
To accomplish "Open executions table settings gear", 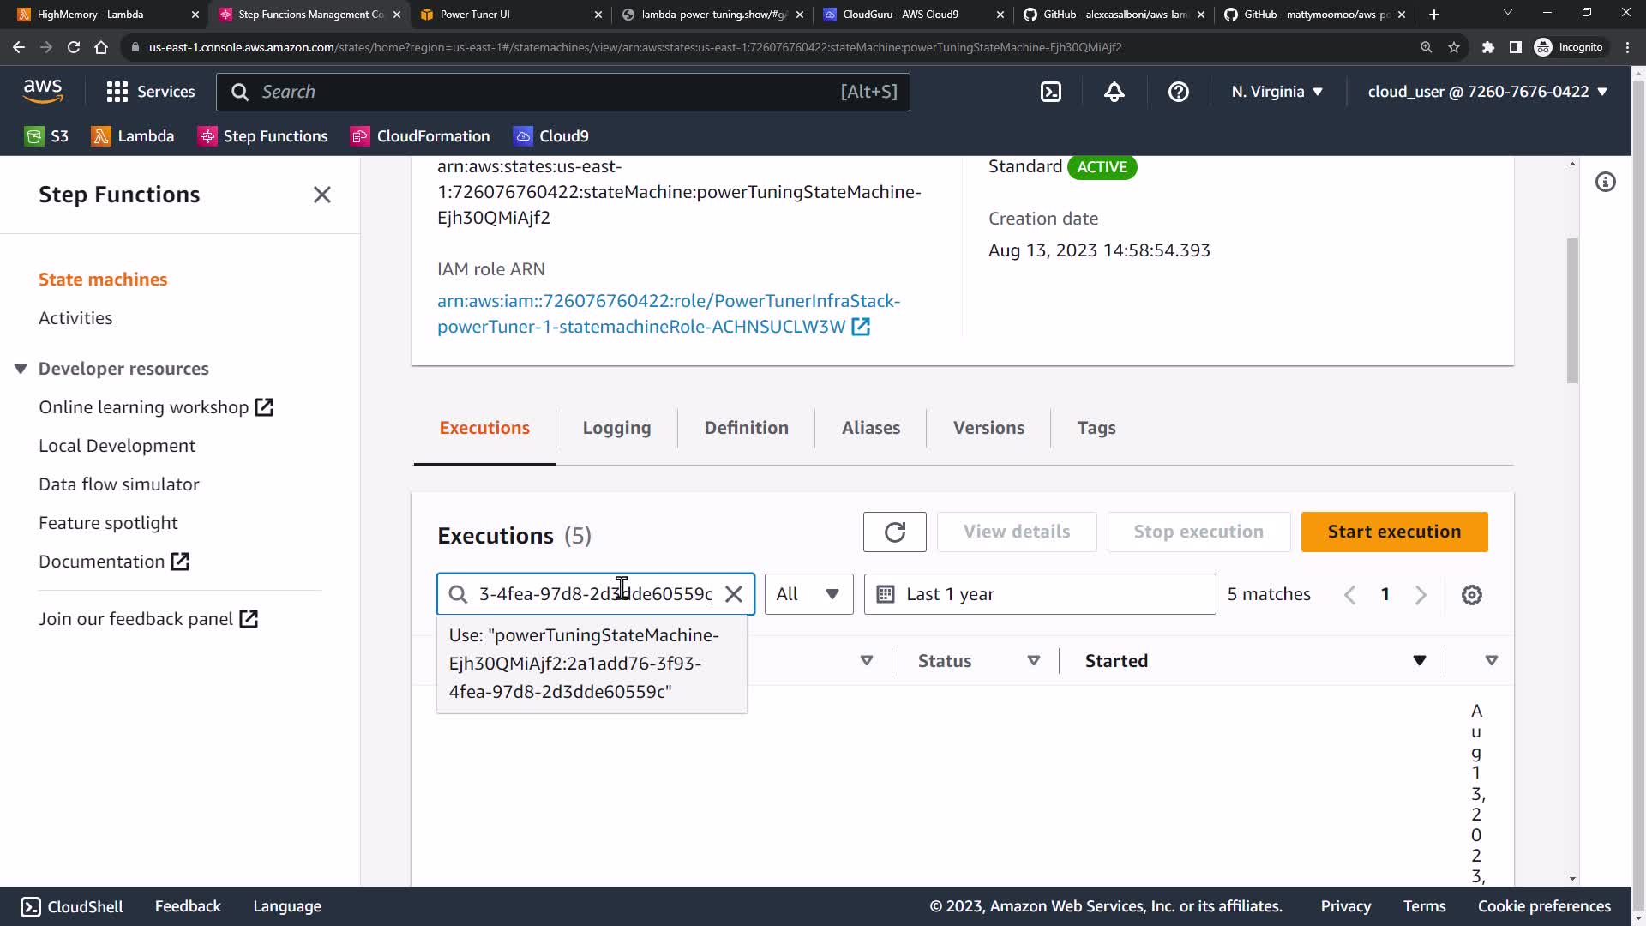I will point(1471,594).
